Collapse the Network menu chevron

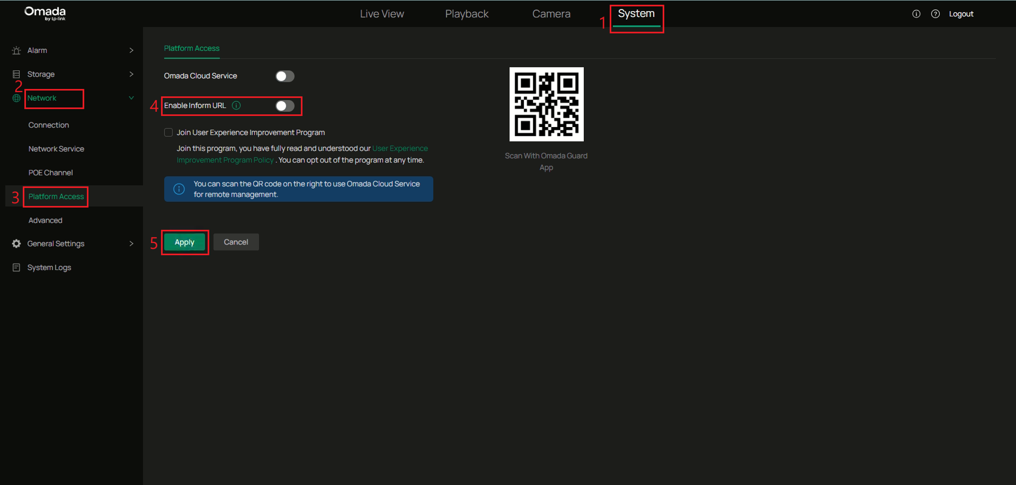pyautogui.click(x=131, y=98)
